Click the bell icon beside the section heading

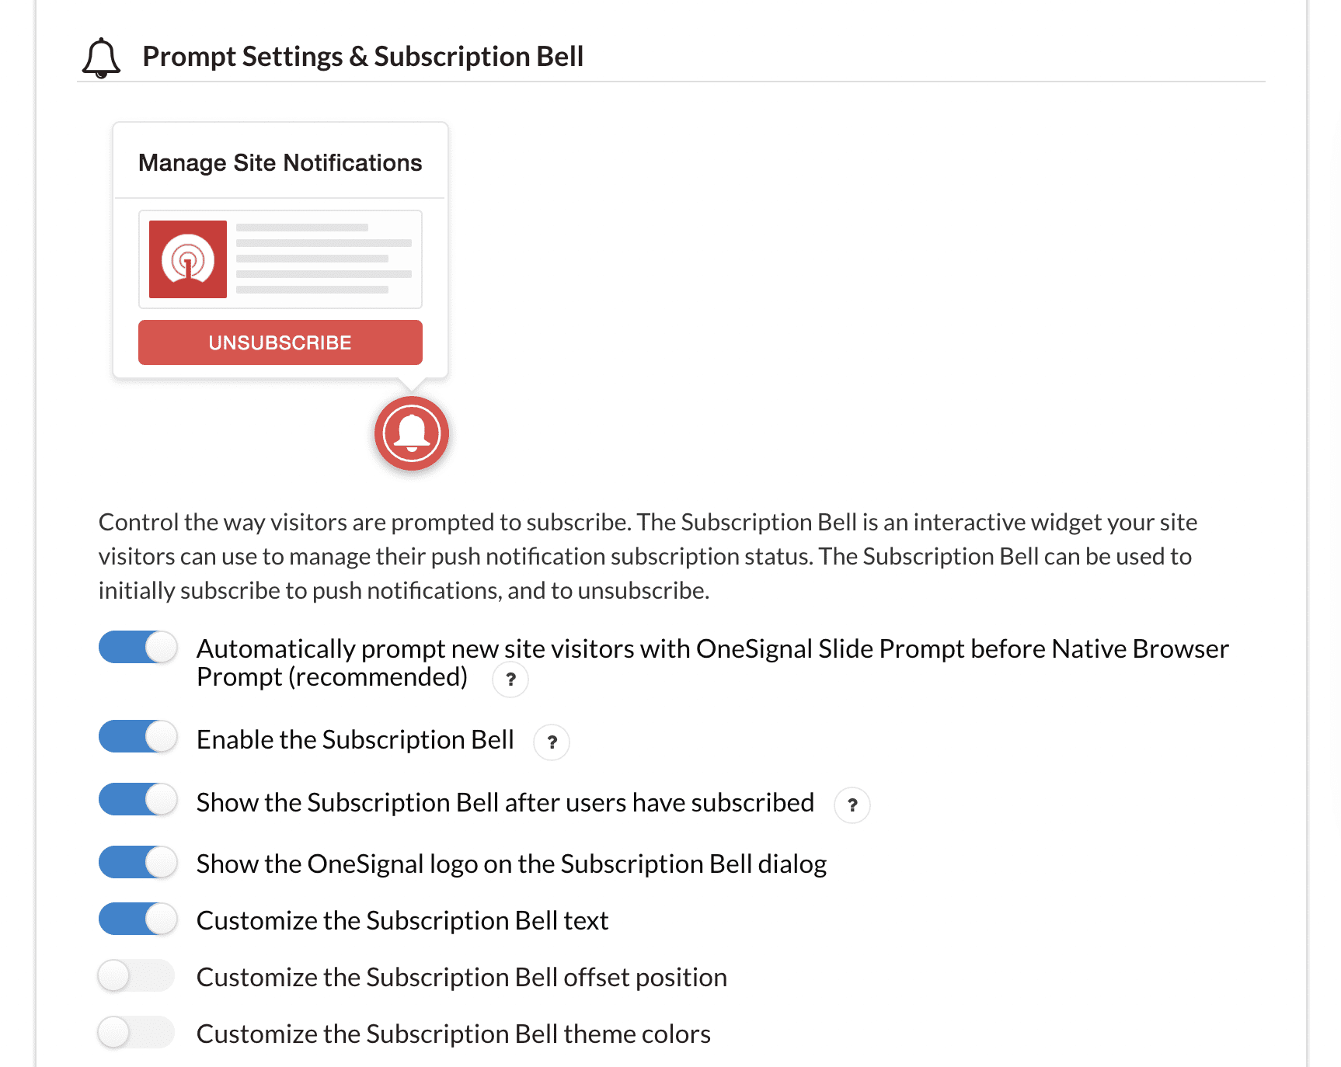[101, 58]
